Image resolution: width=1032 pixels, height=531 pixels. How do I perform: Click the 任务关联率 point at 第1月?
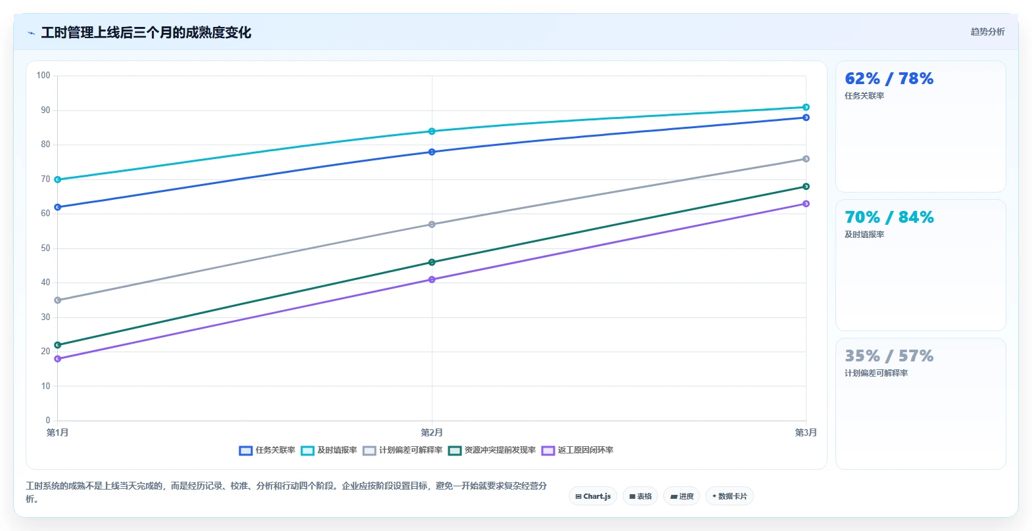58,207
